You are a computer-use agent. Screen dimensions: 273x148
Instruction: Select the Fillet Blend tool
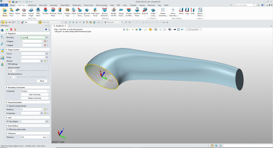pyautogui.click(x=5, y=12)
